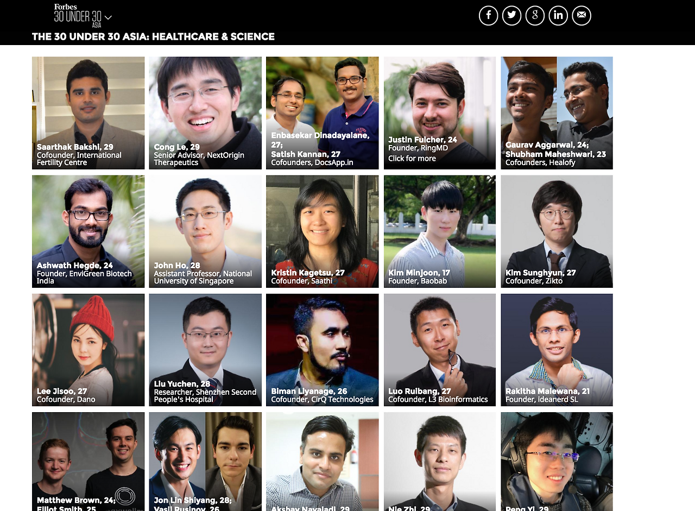
Task: Select Cong Le's profile photo
Action: click(205, 113)
